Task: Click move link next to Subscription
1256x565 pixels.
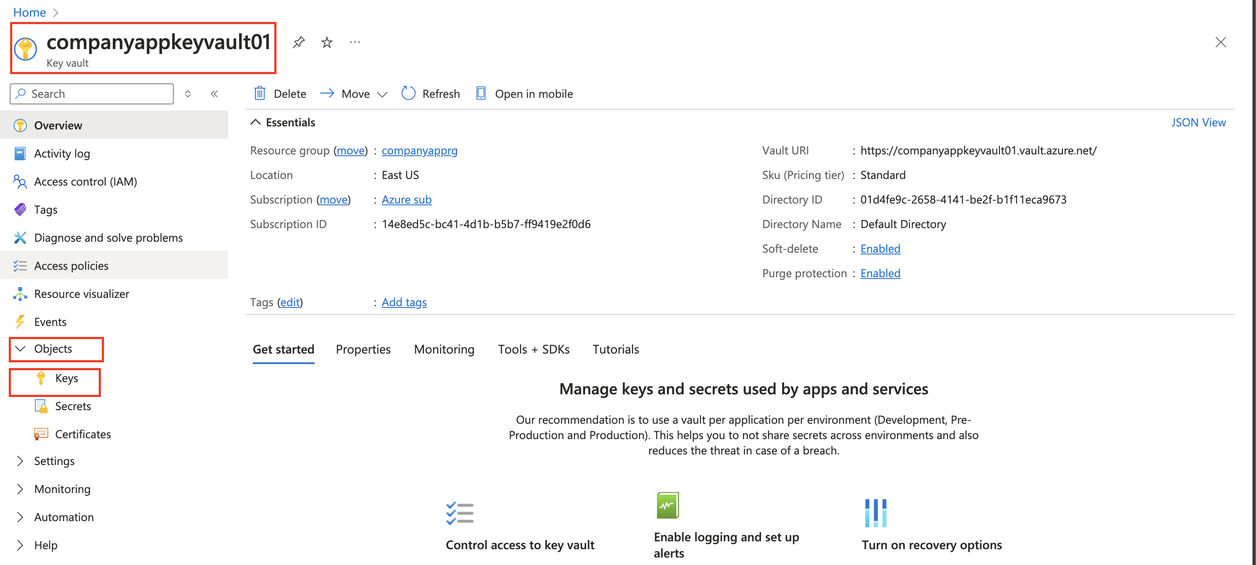Action: (x=334, y=200)
